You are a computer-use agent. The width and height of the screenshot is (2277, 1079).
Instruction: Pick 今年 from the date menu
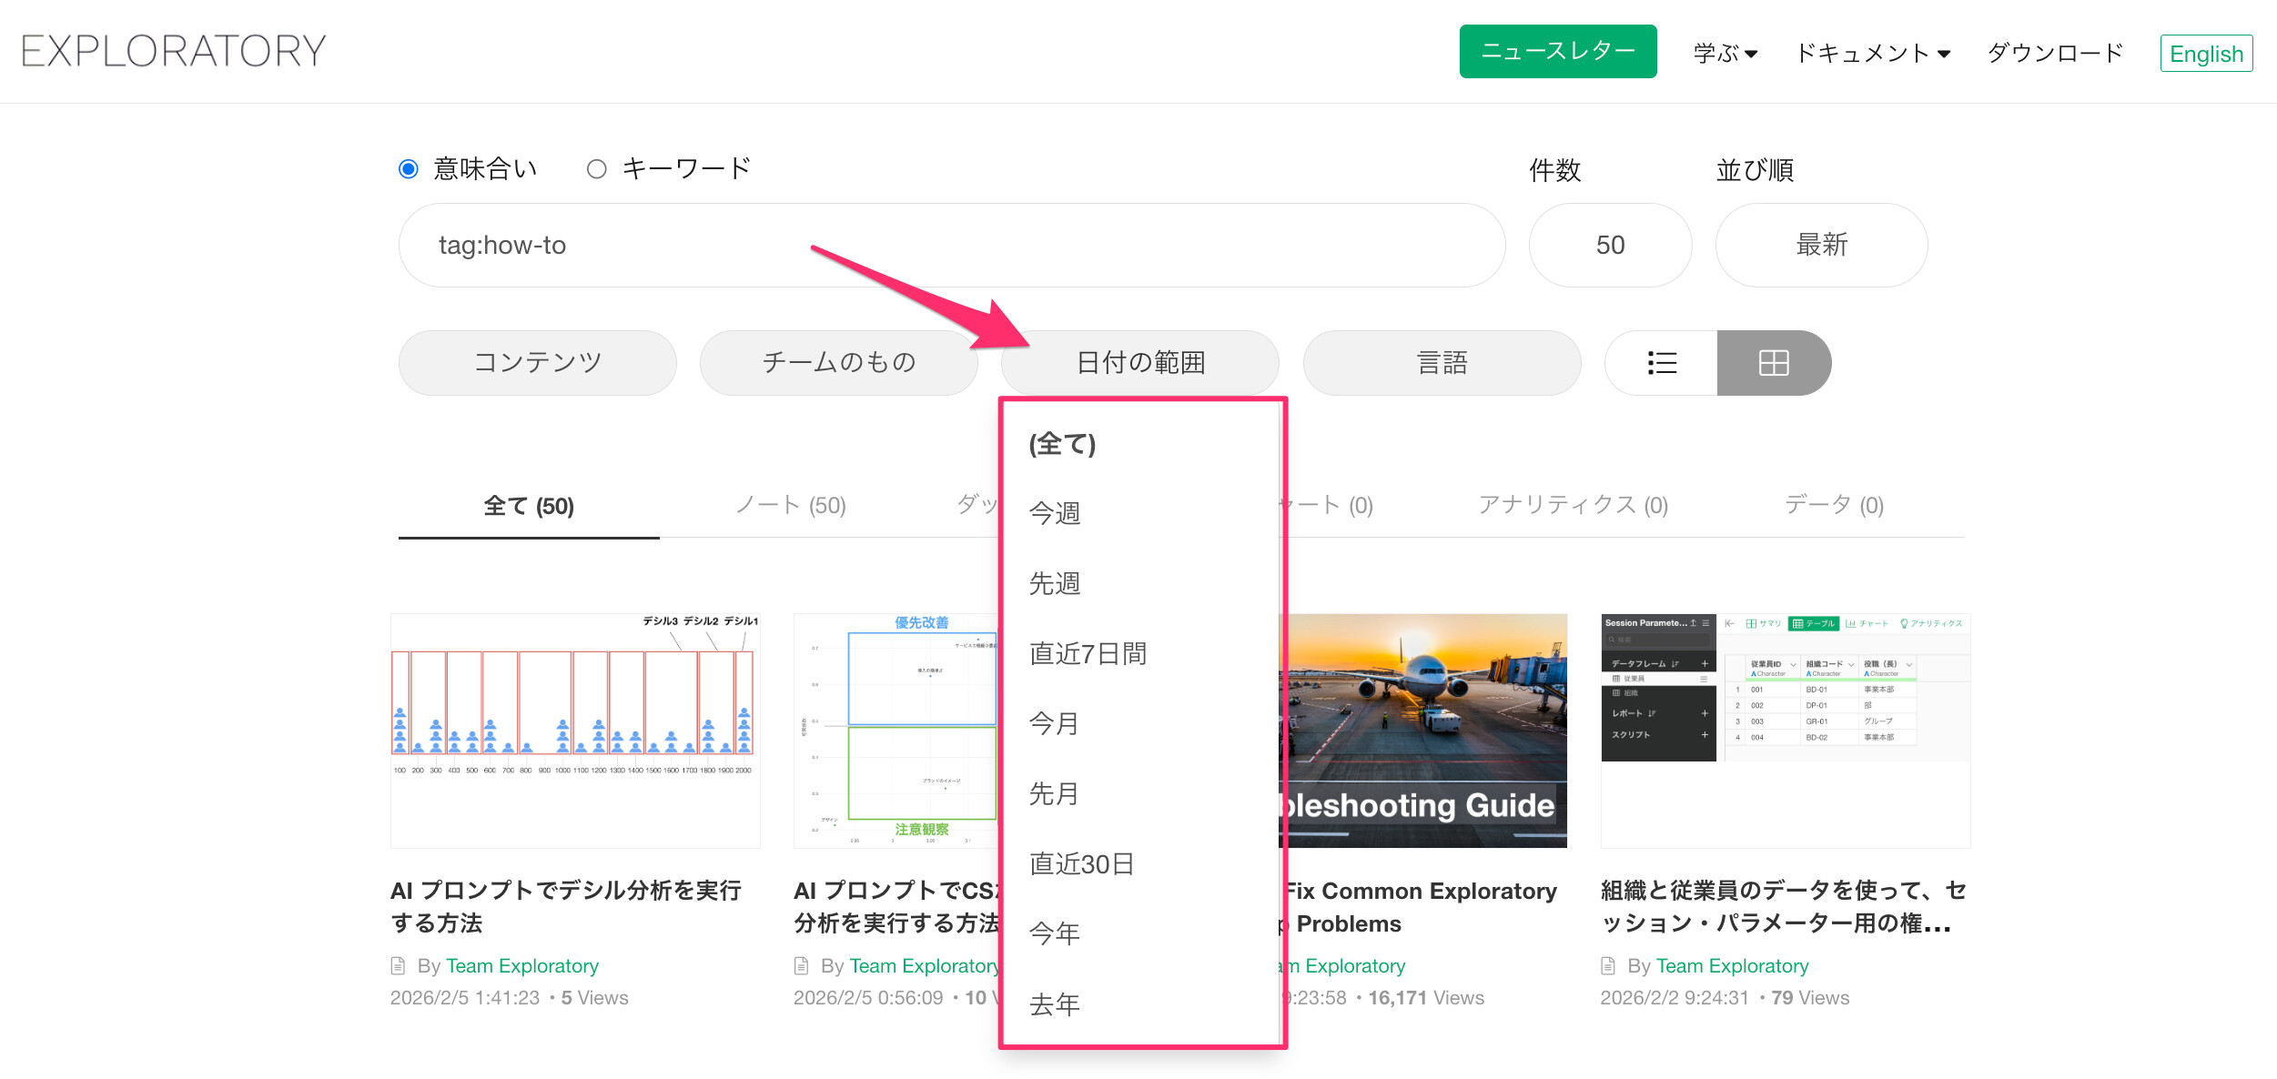coord(1054,933)
